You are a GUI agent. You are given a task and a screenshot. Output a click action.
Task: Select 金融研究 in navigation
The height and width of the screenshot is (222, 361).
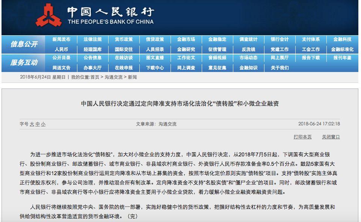pyautogui.click(x=186, y=49)
